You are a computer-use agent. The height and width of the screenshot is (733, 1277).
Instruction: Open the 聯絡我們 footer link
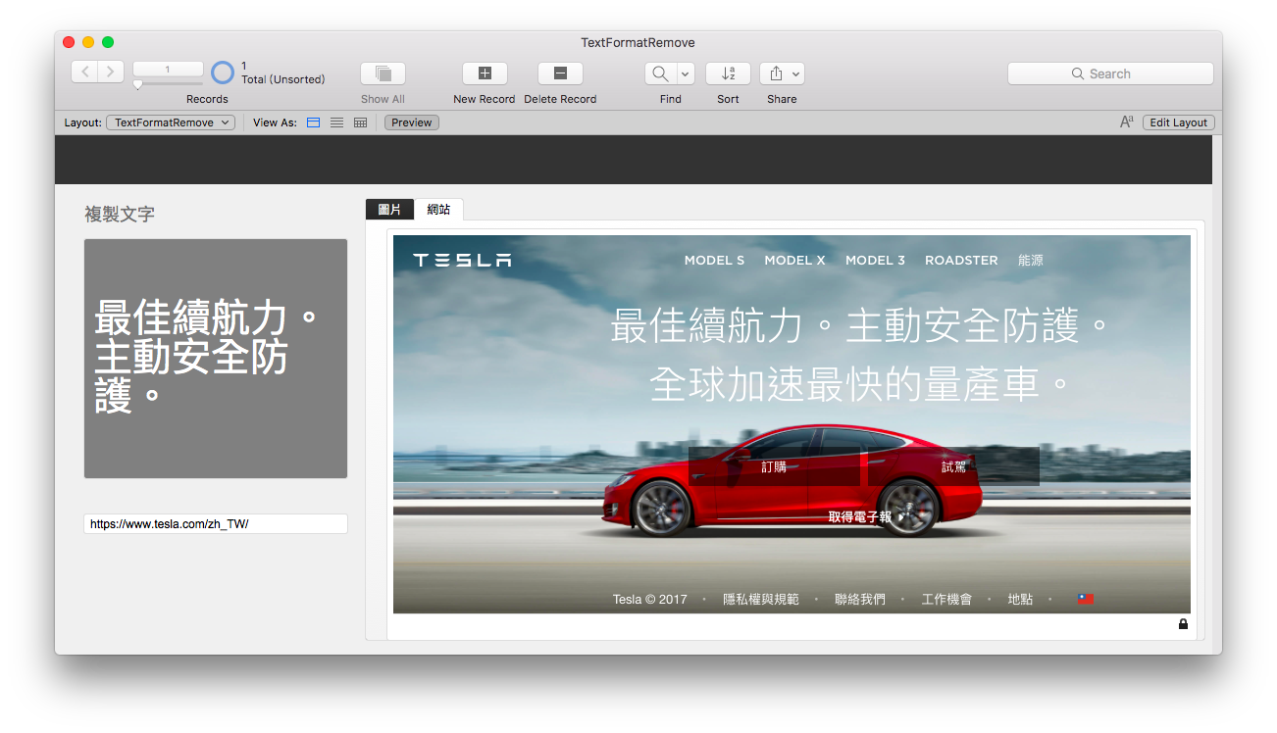(x=859, y=599)
